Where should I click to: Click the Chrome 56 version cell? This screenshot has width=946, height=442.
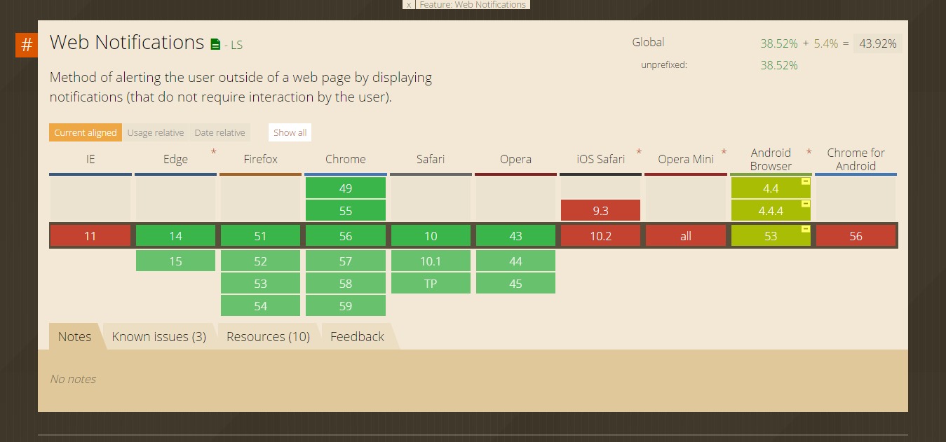pos(346,236)
